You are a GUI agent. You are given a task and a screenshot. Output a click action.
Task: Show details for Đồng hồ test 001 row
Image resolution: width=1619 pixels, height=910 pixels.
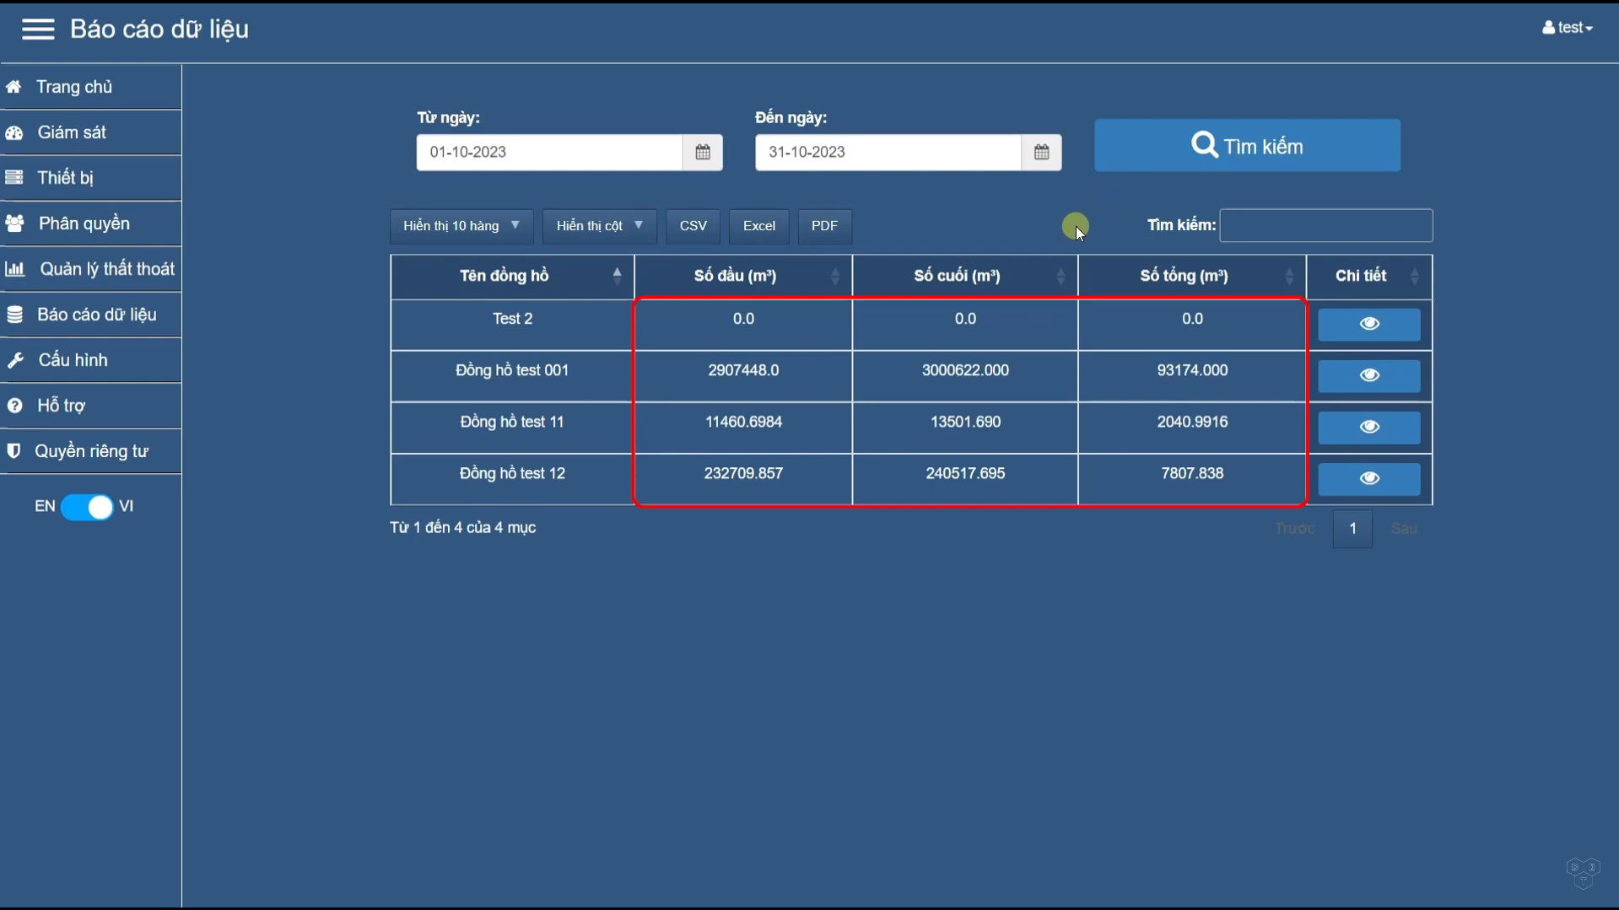click(x=1368, y=375)
